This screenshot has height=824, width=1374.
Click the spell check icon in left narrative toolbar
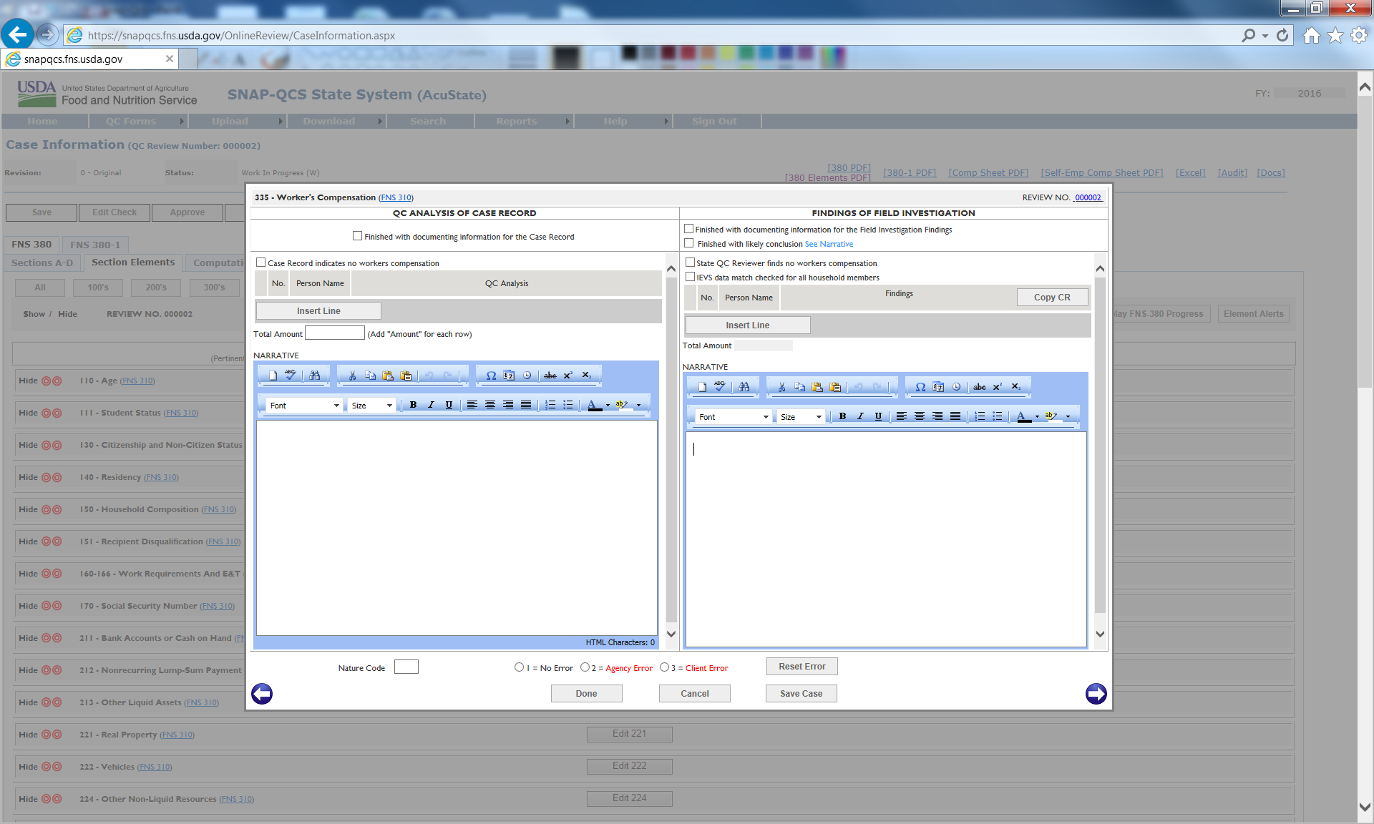point(291,375)
